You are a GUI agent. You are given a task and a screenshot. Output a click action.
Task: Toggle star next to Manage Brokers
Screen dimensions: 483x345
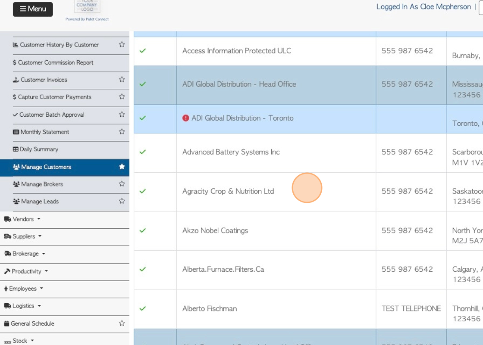pos(122,184)
